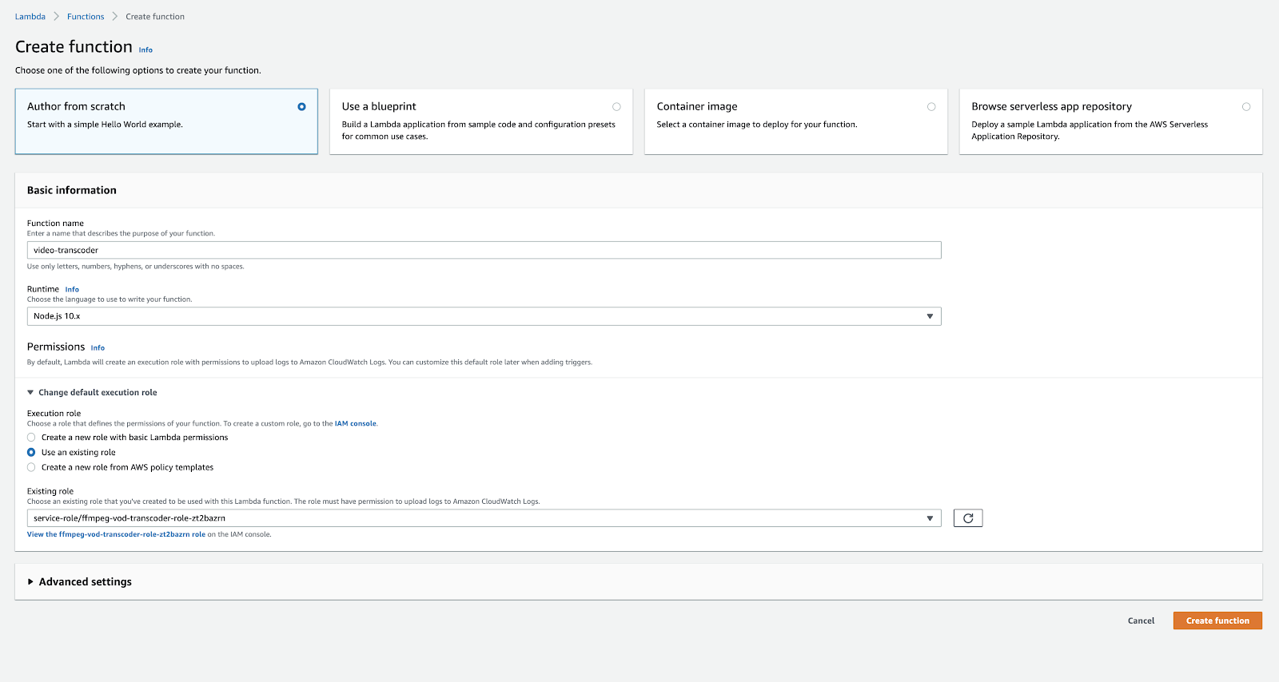Choose Use an existing role option
Image resolution: width=1279 pixels, height=682 pixels.
pos(31,452)
